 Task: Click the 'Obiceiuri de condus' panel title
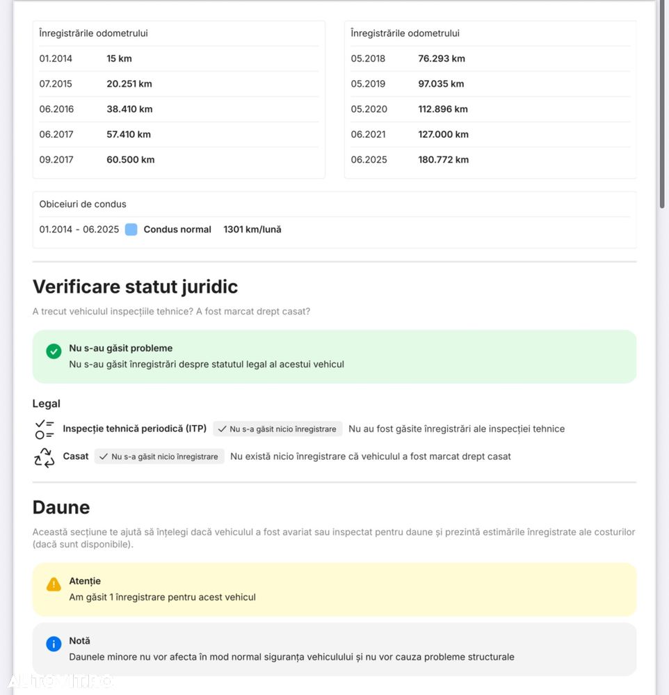pos(83,205)
